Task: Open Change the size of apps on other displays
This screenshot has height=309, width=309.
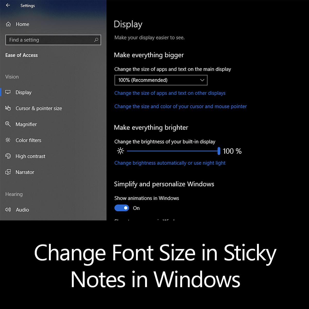Action: [x=170, y=93]
